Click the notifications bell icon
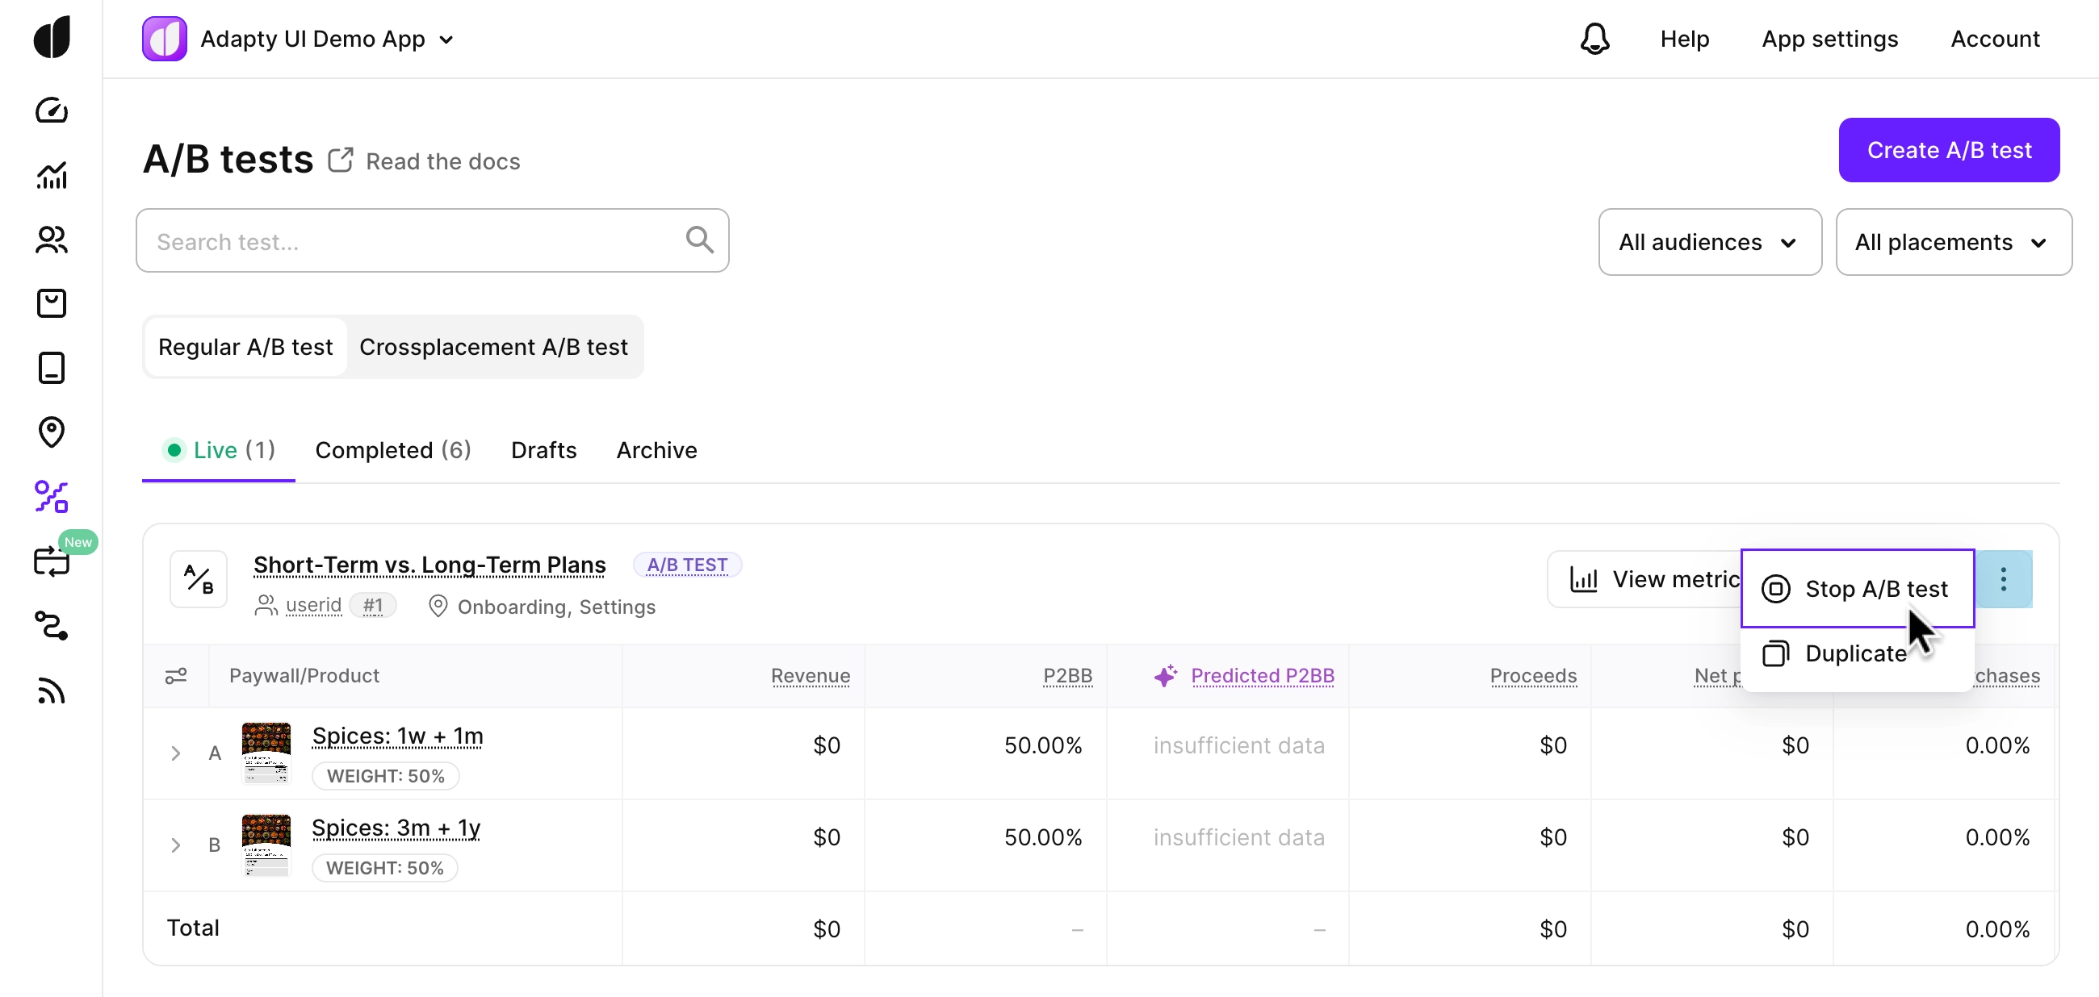The height and width of the screenshot is (997, 2099). (1594, 39)
